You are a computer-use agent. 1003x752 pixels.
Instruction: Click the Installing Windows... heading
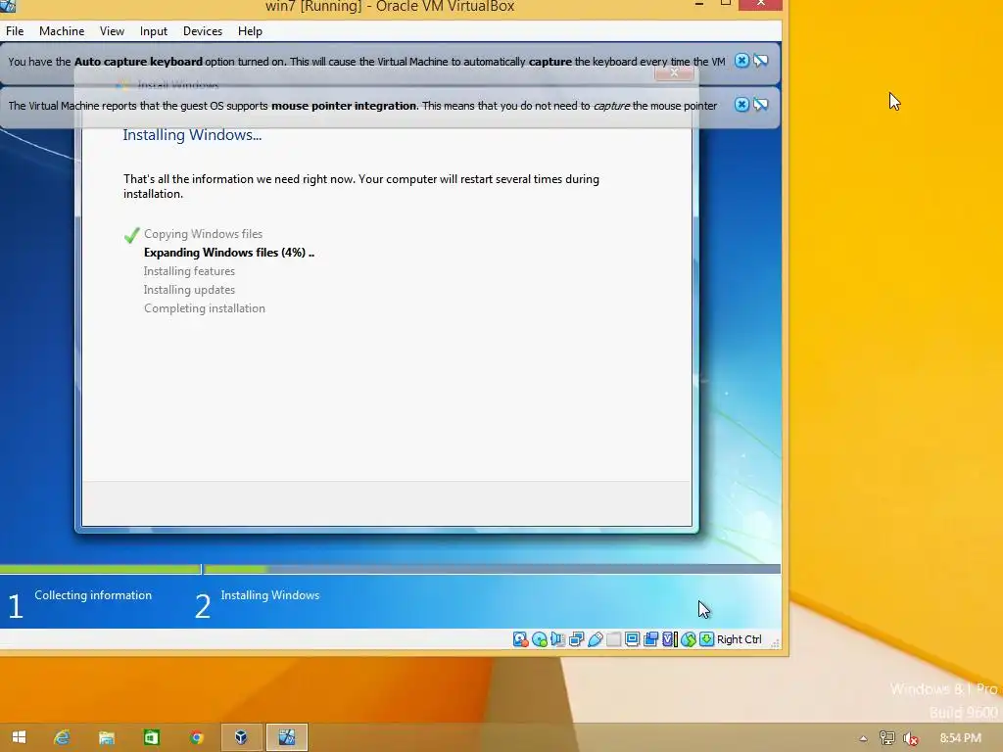(x=192, y=135)
